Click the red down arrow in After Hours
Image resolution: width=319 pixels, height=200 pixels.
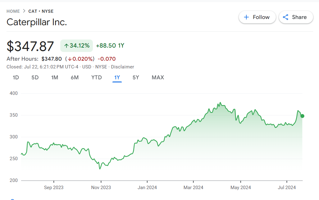[70, 59]
